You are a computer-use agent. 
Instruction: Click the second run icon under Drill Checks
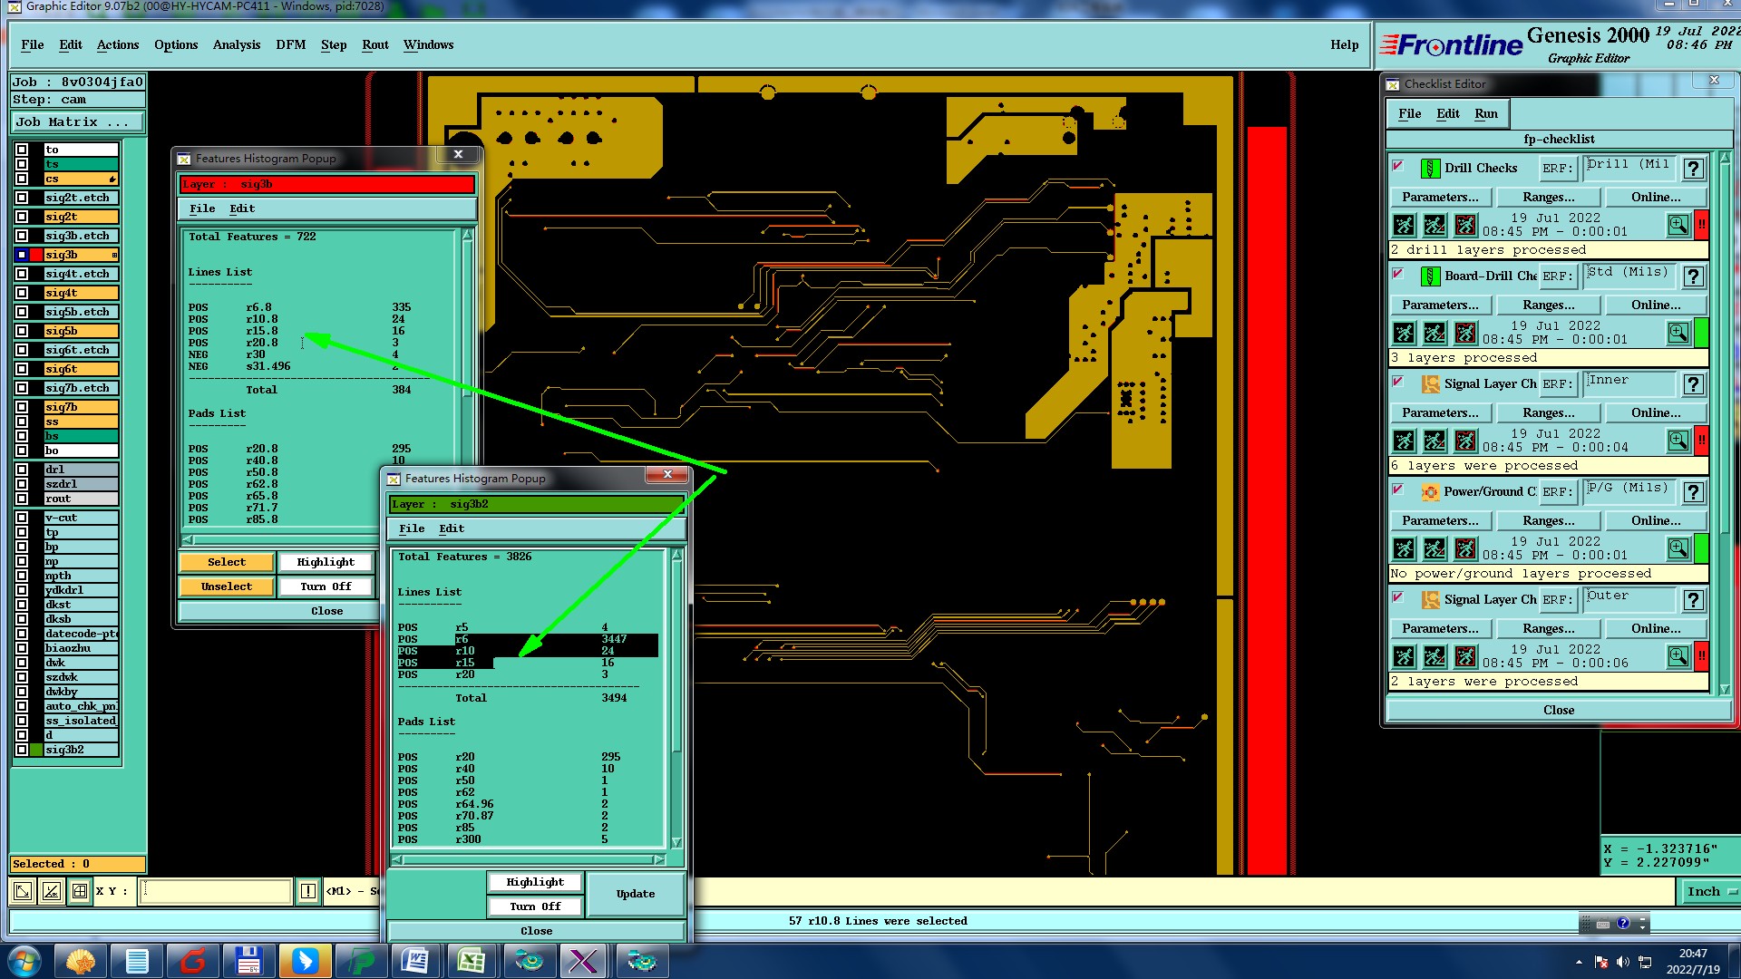tap(1435, 225)
